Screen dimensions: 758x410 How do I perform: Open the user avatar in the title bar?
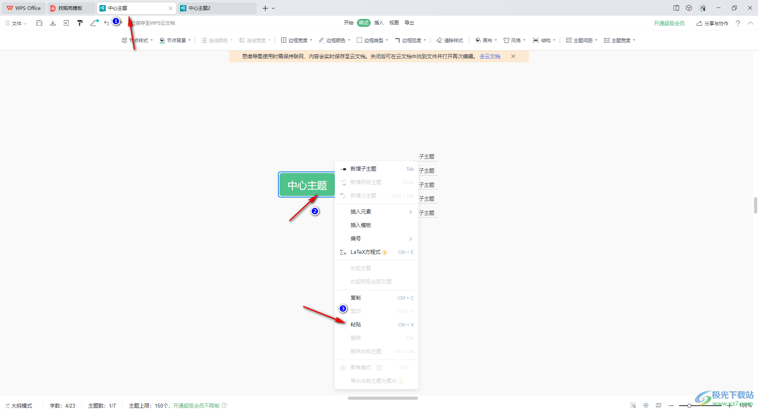(703, 8)
